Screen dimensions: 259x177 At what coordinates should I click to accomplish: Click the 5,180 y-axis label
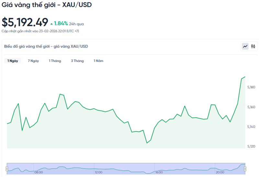point(251,87)
